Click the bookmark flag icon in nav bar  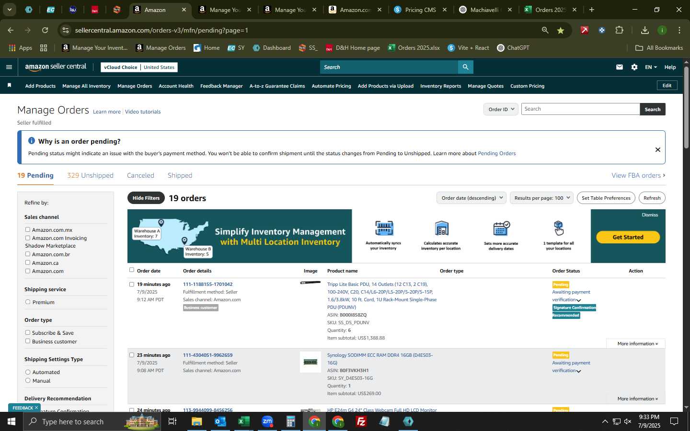tap(9, 85)
